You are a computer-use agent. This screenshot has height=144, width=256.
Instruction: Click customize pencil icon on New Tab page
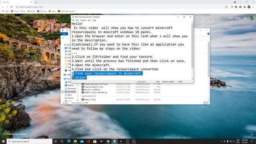(252, 134)
